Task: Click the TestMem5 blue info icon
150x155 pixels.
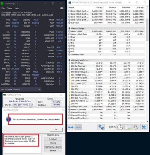Action: click(9, 119)
